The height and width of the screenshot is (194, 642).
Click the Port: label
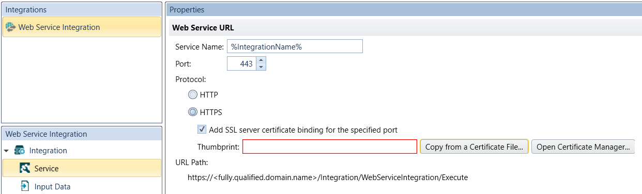[183, 63]
